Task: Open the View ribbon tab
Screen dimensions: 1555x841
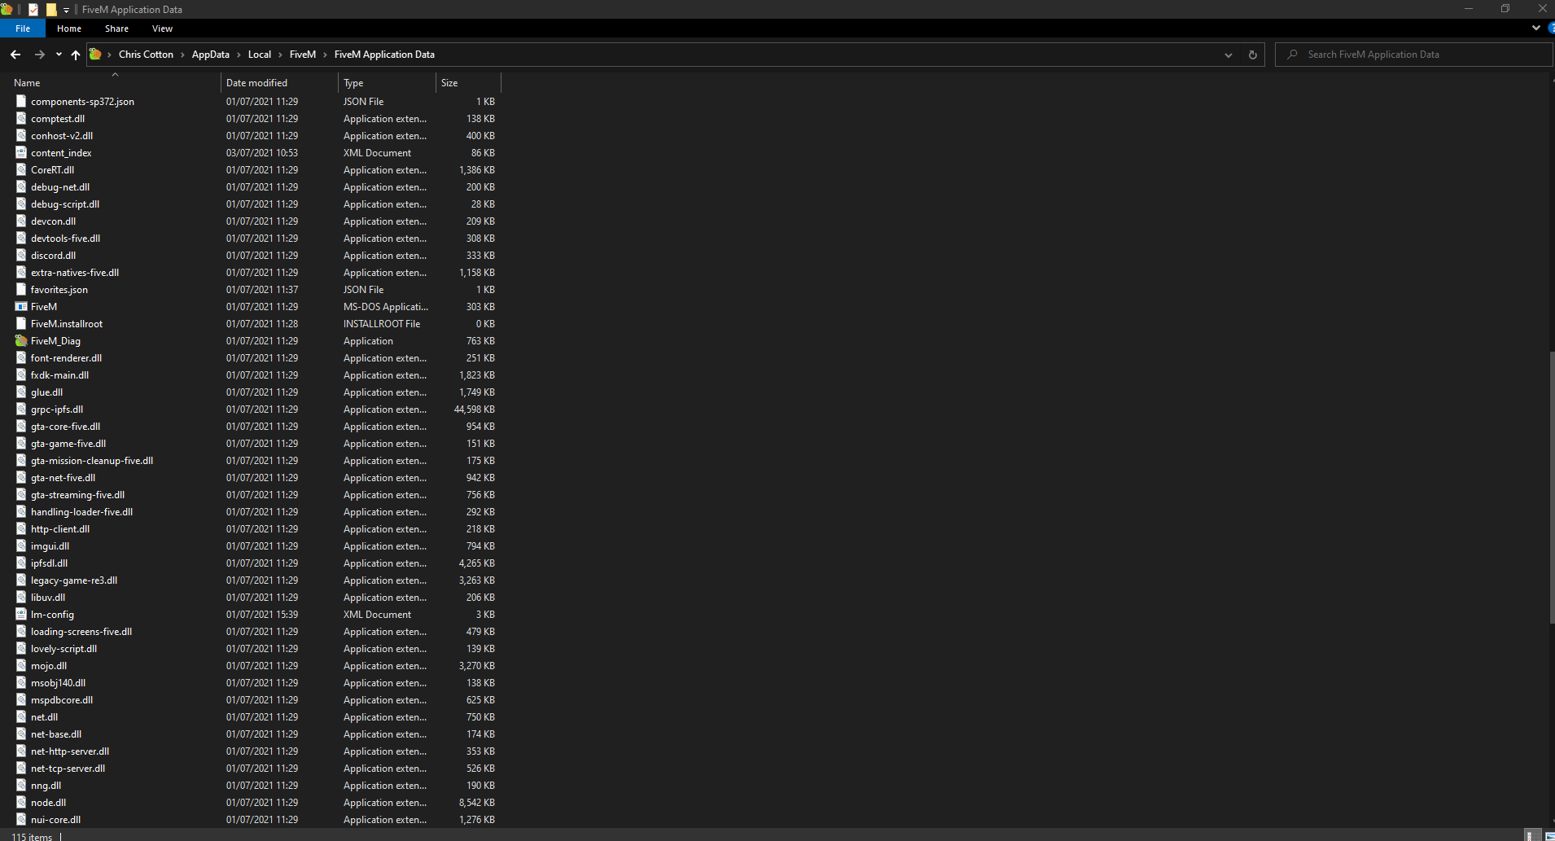Action: [162, 28]
